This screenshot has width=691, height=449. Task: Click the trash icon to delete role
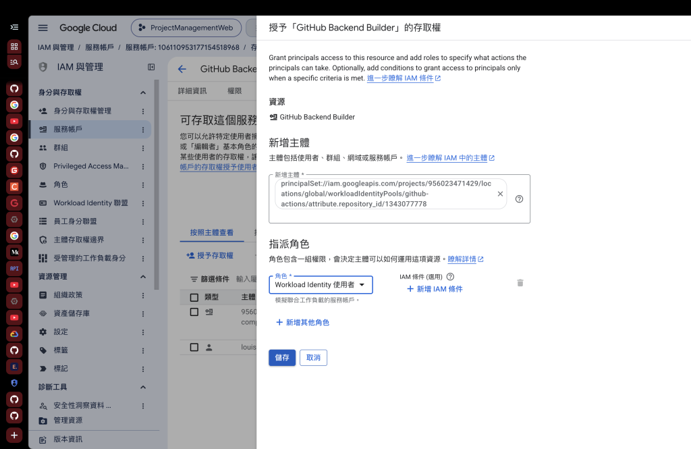[x=520, y=283]
